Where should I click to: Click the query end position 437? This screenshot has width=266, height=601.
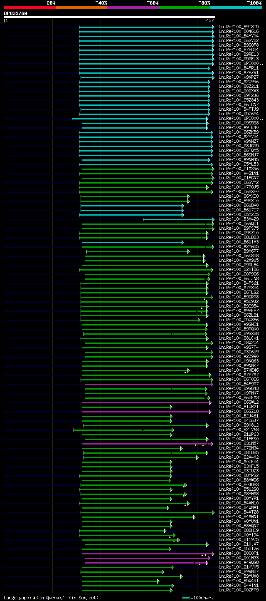pyautogui.click(x=210, y=20)
